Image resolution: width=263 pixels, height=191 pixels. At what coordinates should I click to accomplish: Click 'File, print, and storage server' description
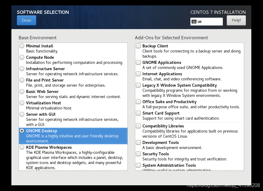(66, 85)
